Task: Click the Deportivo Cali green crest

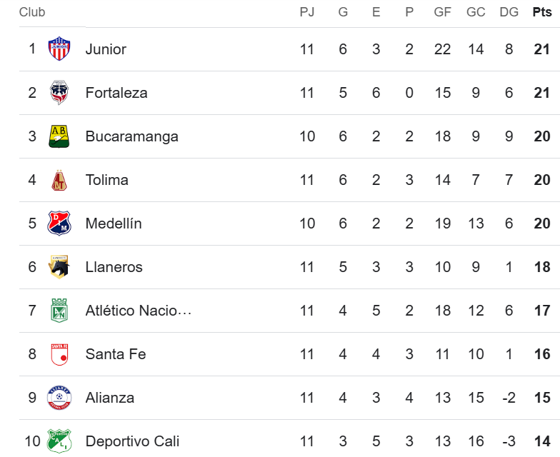Action: [x=59, y=441]
